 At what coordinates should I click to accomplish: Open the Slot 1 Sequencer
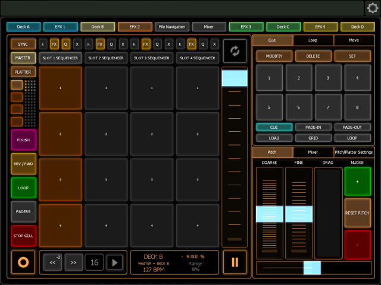[x=60, y=58]
